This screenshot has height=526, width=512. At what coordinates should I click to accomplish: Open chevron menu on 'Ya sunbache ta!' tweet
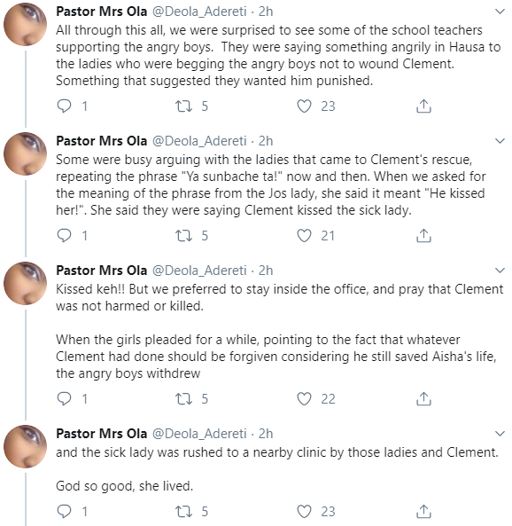pos(500,141)
